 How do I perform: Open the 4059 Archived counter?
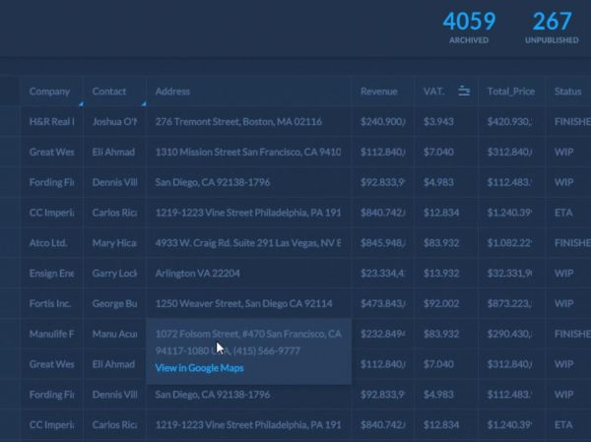[x=468, y=28]
